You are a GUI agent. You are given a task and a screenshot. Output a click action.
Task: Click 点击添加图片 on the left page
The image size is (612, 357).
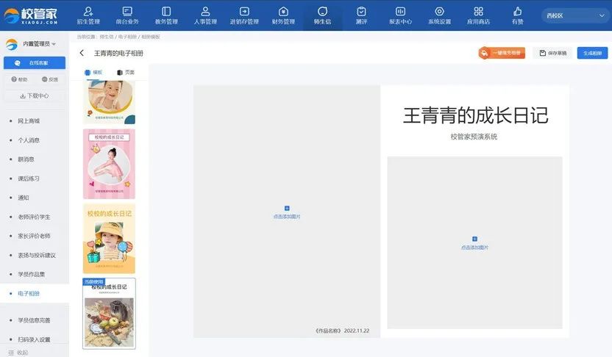tap(287, 212)
